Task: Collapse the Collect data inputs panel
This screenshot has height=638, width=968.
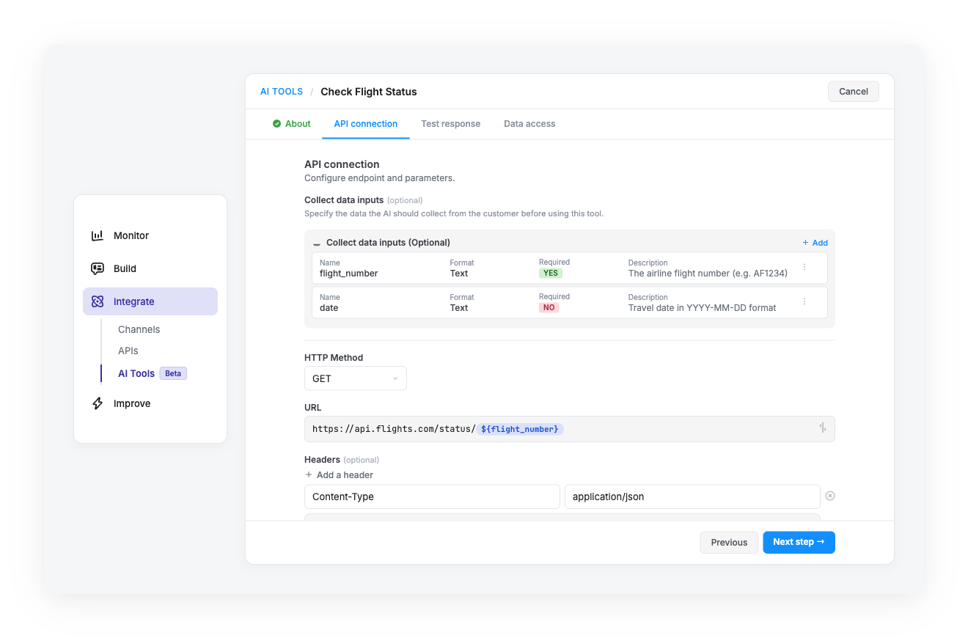Action: click(316, 243)
